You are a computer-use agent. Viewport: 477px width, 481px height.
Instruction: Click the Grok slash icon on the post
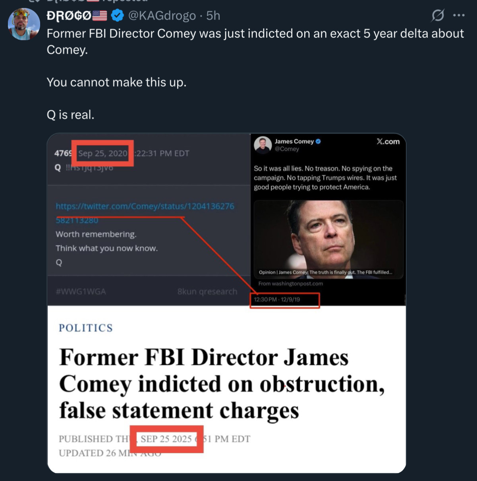pyautogui.click(x=438, y=16)
